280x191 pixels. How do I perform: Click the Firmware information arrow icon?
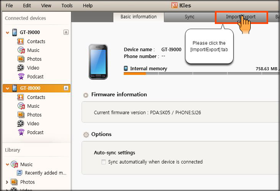86,95
